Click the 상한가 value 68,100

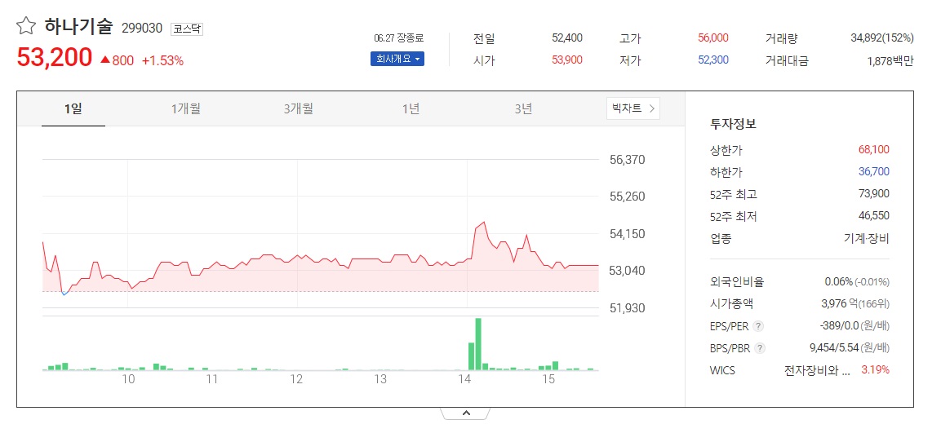click(874, 149)
